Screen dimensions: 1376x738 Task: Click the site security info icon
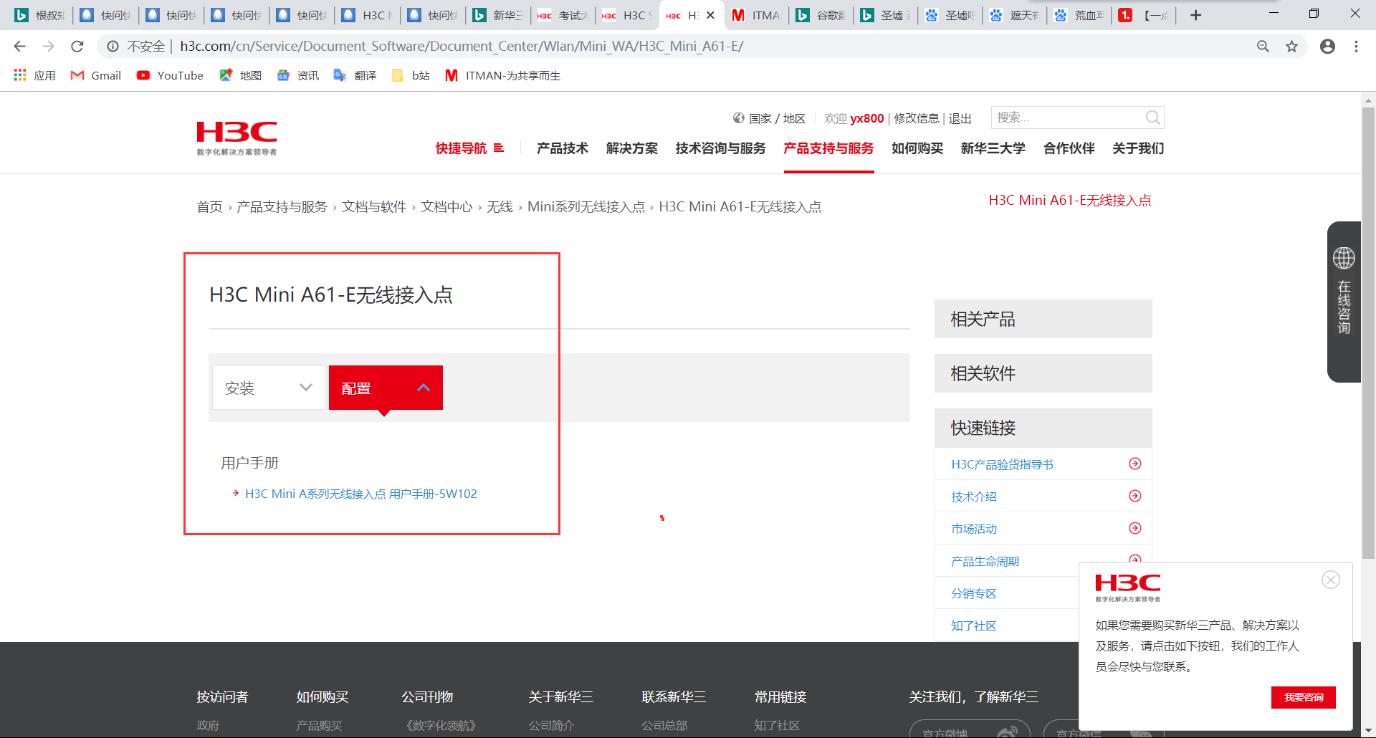coord(113,47)
